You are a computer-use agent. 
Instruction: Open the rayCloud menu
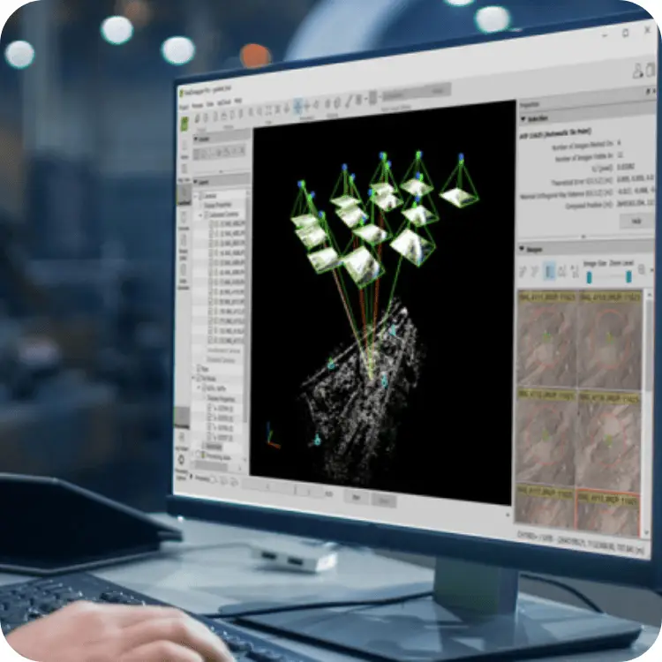pyautogui.click(x=224, y=102)
